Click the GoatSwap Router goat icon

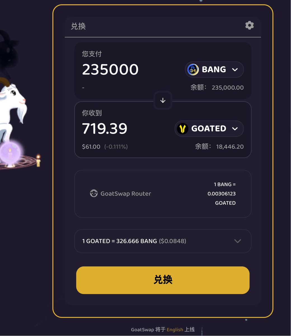(x=94, y=193)
